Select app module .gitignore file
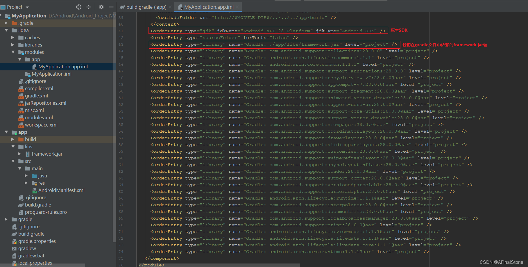Image resolution: width=528 pixels, height=267 pixels. [x=35, y=197]
